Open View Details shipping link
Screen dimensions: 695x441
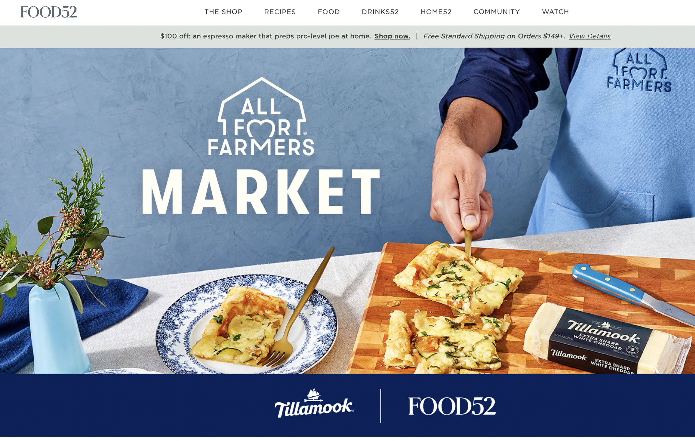(590, 36)
